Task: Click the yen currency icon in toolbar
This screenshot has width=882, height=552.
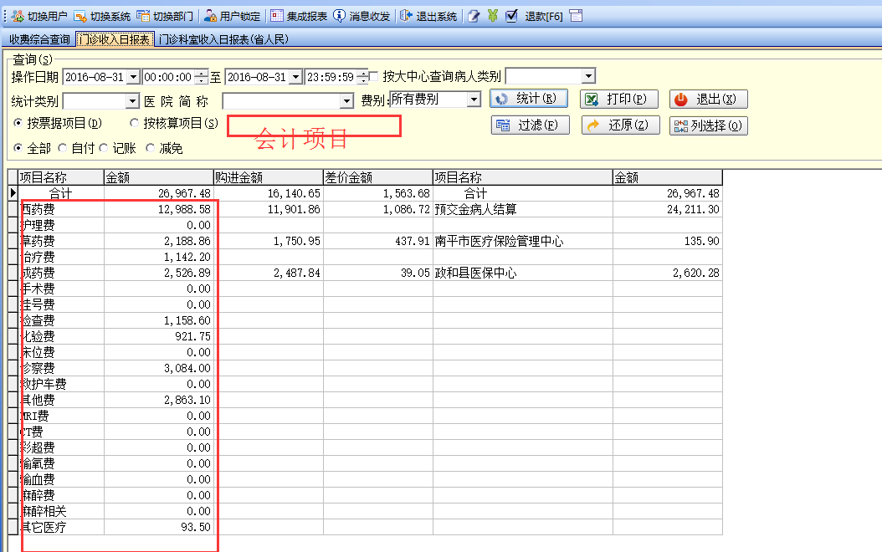Action: coord(493,16)
